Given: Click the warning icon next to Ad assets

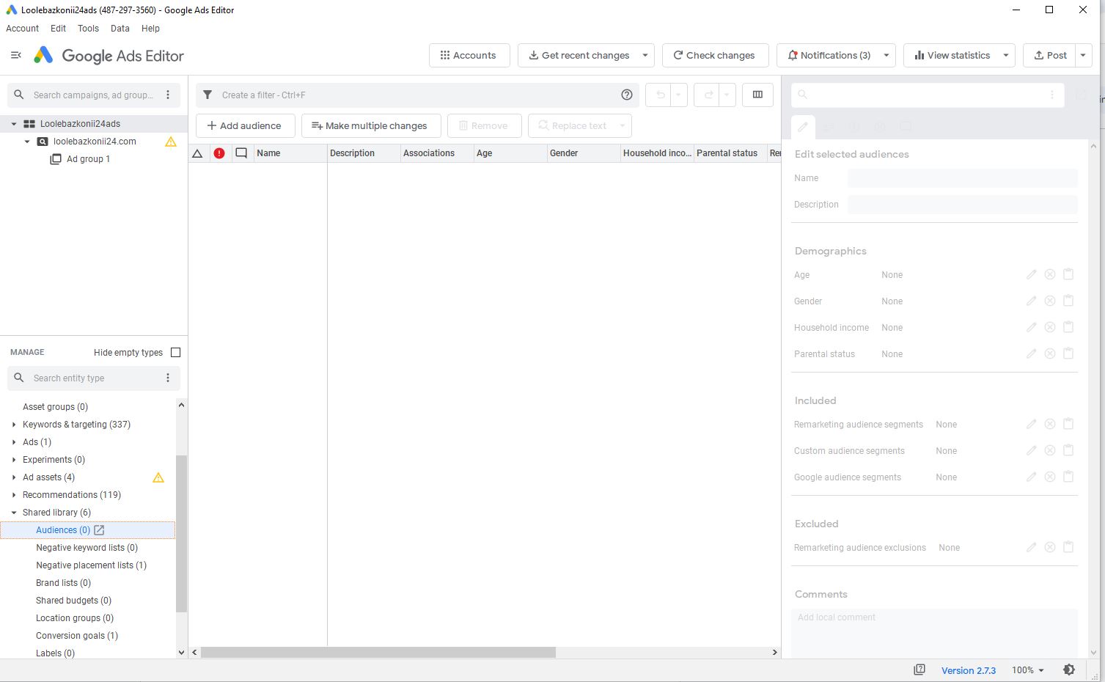Looking at the screenshot, I should [x=158, y=477].
